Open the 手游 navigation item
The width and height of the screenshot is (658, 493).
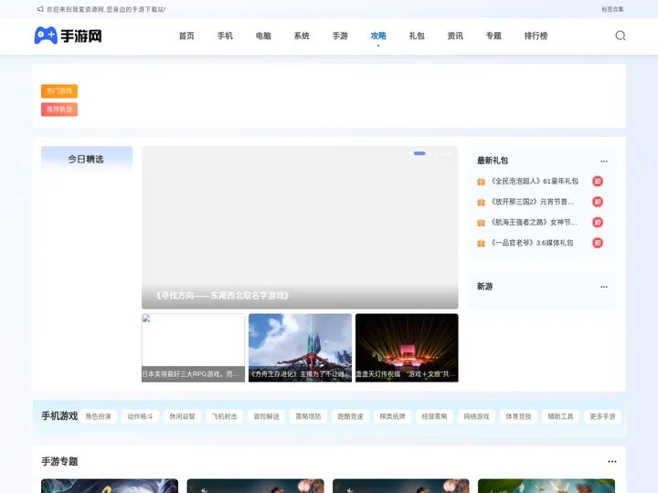(x=340, y=36)
